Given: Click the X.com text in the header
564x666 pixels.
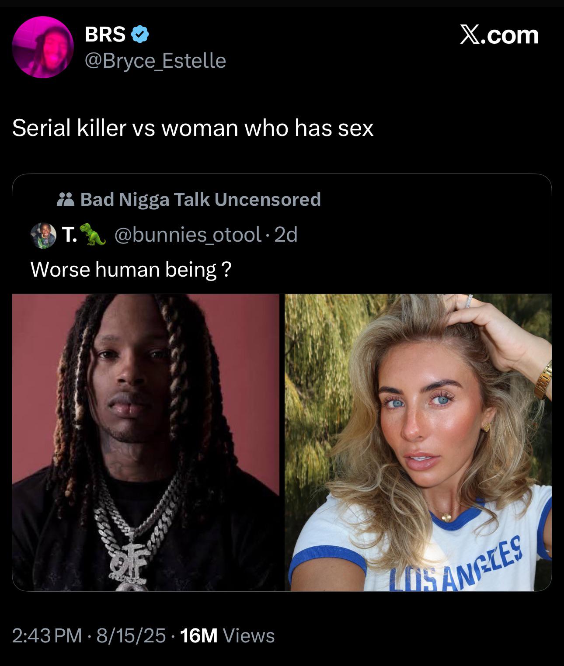Looking at the screenshot, I should tap(499, 35).
